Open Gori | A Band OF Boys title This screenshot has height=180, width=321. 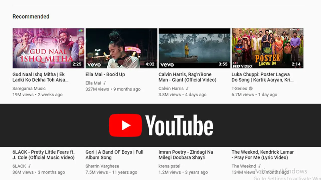coord(114,155)
